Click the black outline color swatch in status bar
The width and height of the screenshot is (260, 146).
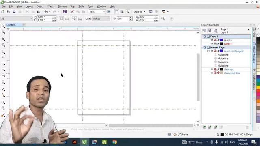(x=222, y=134)
